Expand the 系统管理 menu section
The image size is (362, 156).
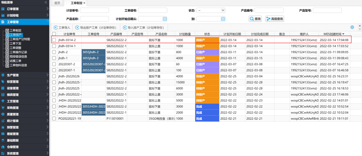47,153
